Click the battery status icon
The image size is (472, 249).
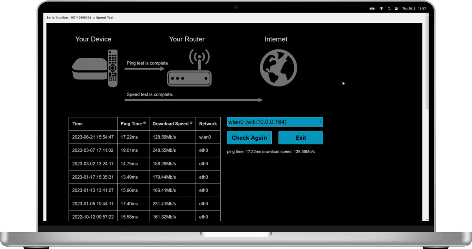pos(372,8)
